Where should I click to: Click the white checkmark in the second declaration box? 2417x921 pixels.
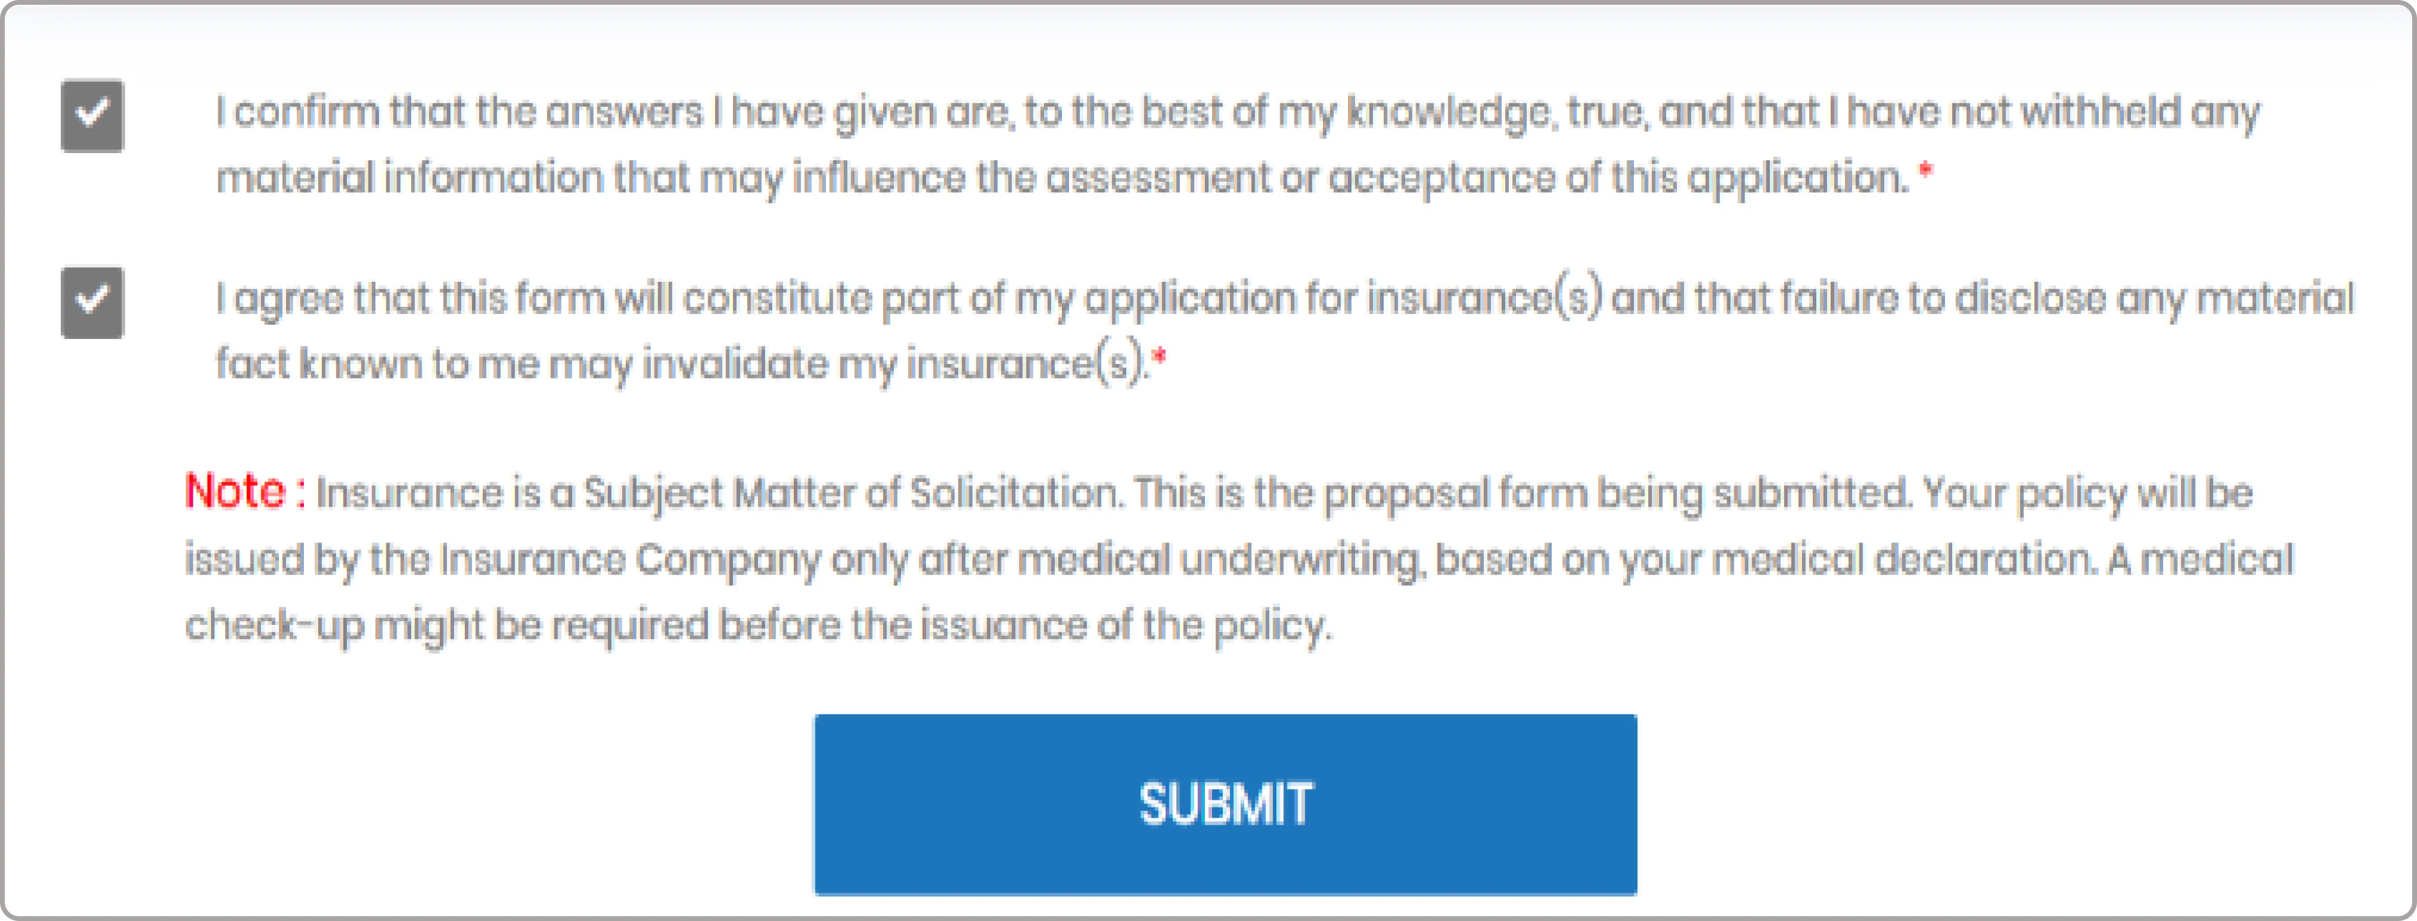click(92, 300)
